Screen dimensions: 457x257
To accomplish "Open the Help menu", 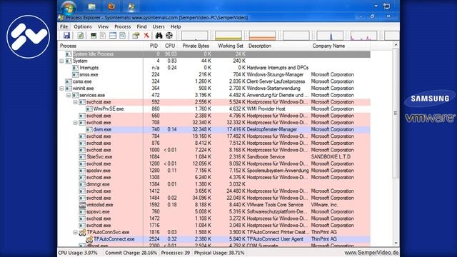I will tap(176, 26).
